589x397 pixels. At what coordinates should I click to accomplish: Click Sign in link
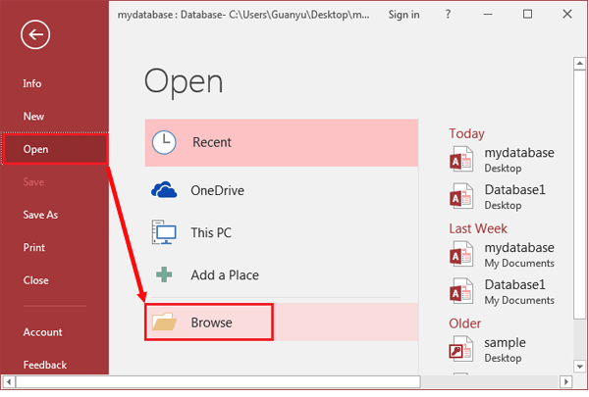pyautogui.click(x=403, y=15)
